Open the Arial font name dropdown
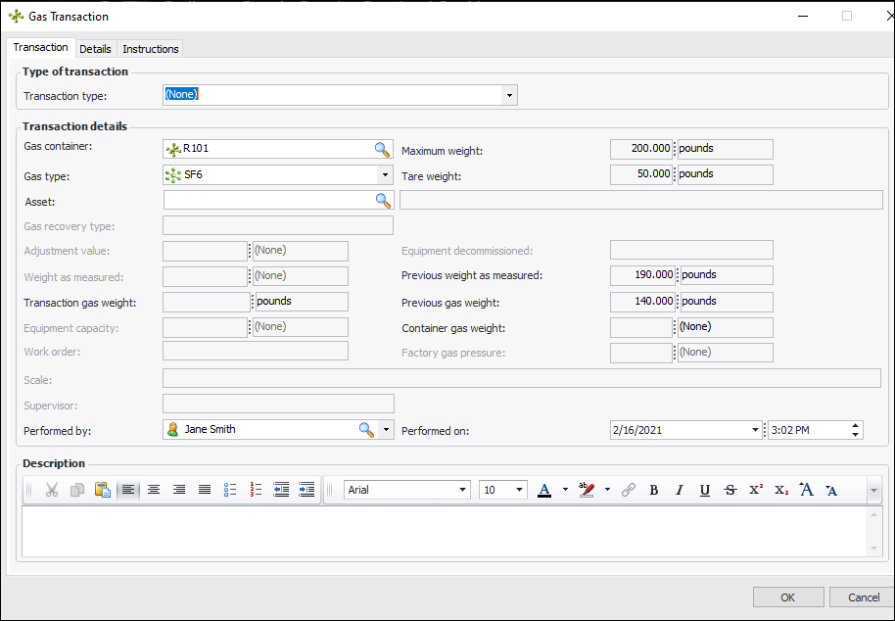This screenshot has width=895, height=621. click(463, 490)
